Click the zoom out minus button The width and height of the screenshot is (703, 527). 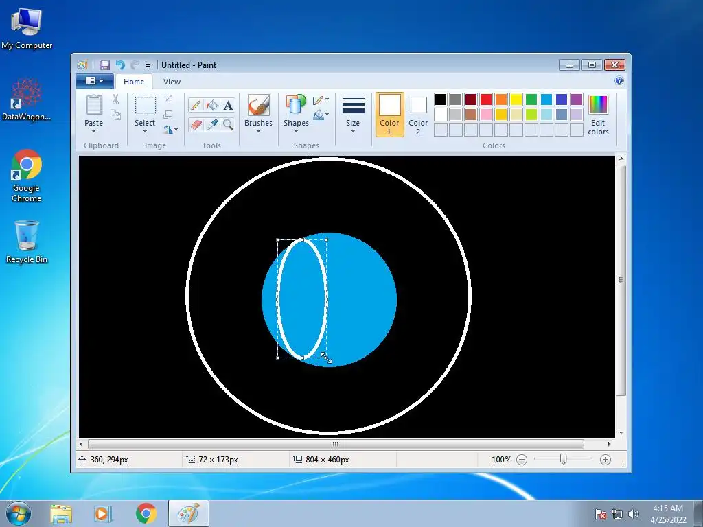click(522, 459)
